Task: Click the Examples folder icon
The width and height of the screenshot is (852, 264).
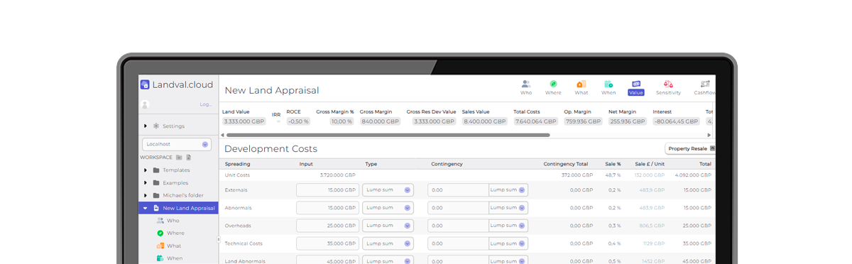Action: 156,183
